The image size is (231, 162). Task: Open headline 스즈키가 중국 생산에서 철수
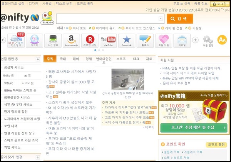coord(70,102)
